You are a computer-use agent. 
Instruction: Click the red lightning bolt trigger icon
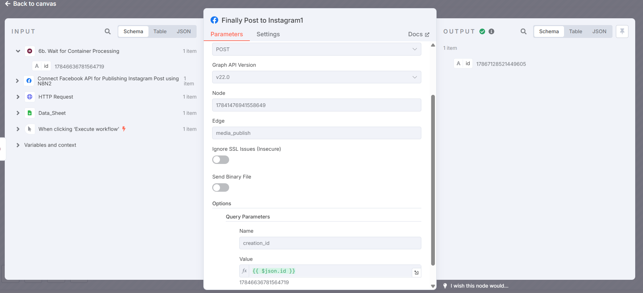(x=124, y=129)
